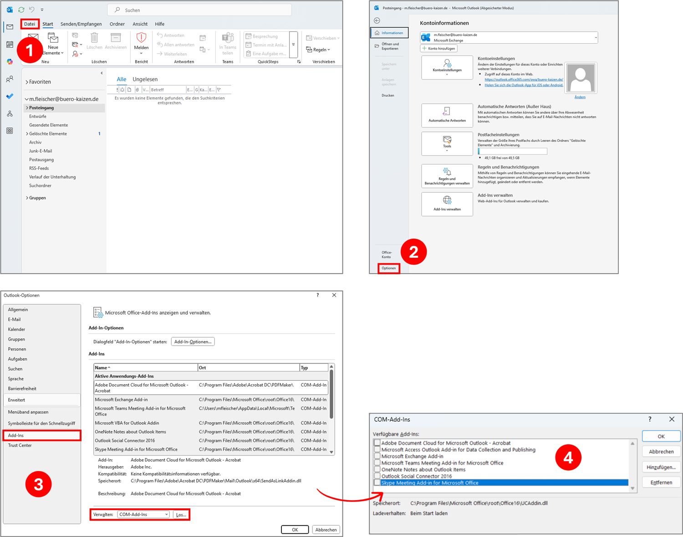Select Trust Center in Outlook-Optionen category list
Image resolution: width=683 pixels, height=537 pixels.
[x=42, y=446]
